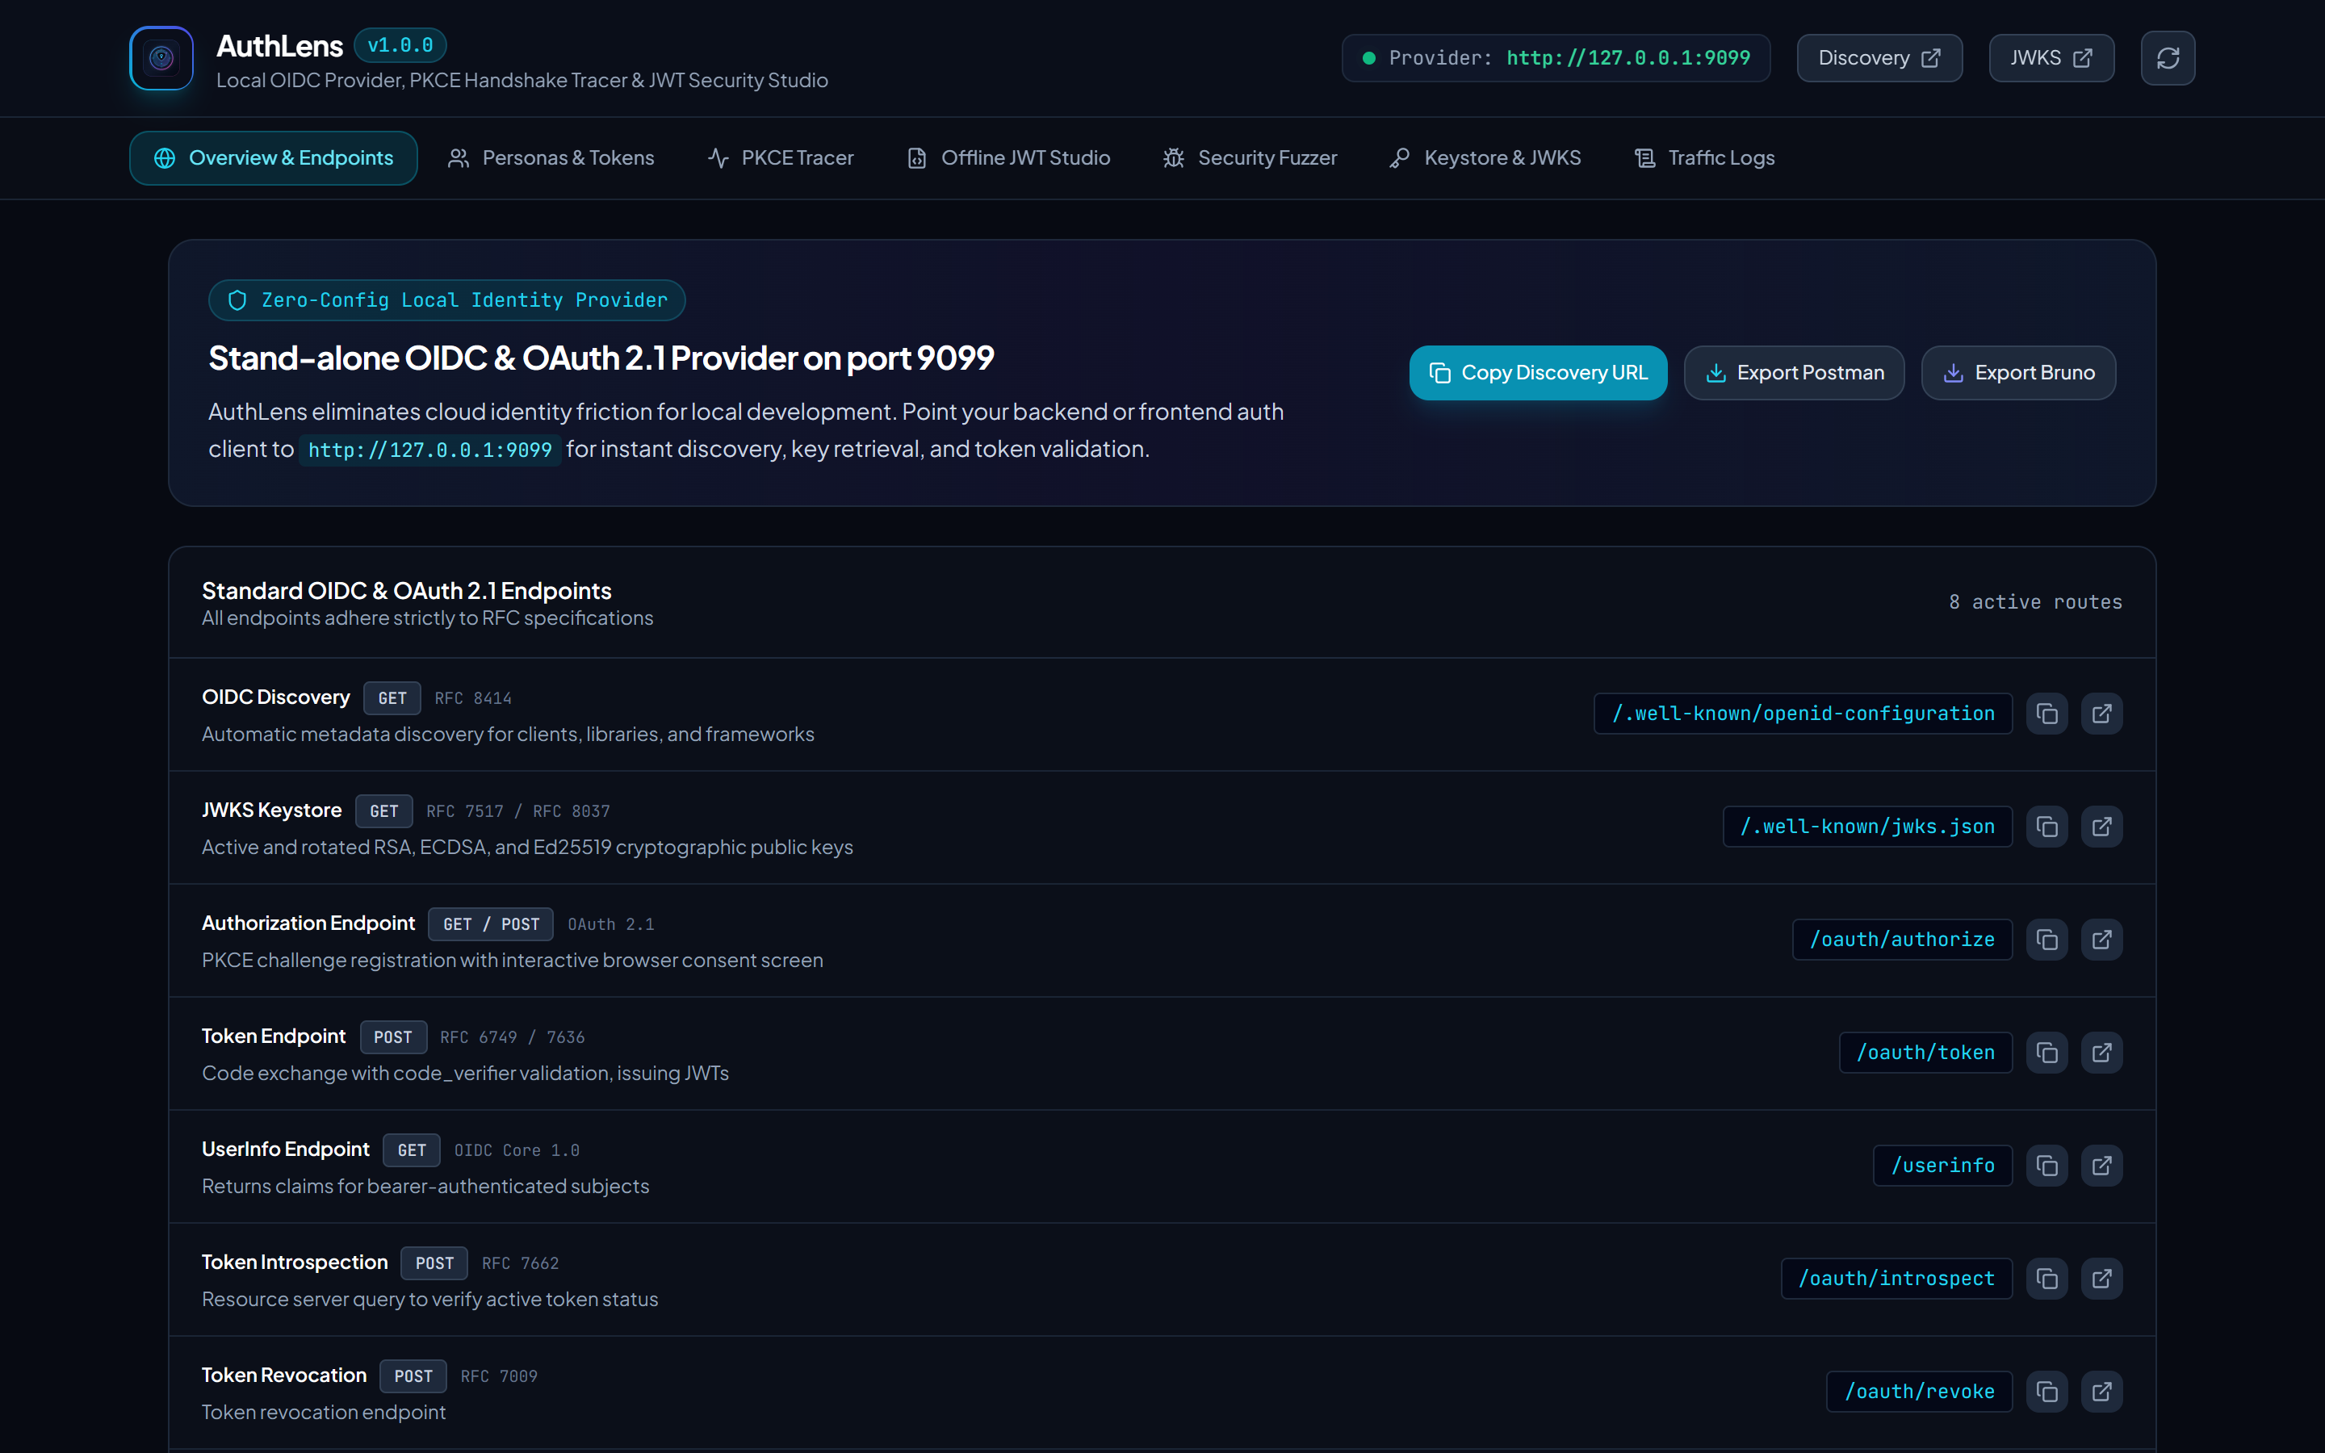The width and height of the screenshot is (2325, 1453).
Task: Click the /oauth/revoke path text
Action: (x=1919, y=1392)
